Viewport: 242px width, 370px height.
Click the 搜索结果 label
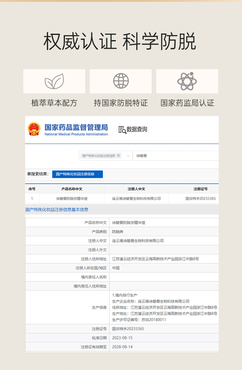(40, 174)
